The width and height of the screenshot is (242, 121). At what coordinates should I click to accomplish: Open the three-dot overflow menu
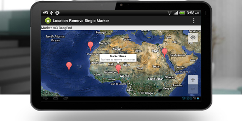tap(194, 21)
